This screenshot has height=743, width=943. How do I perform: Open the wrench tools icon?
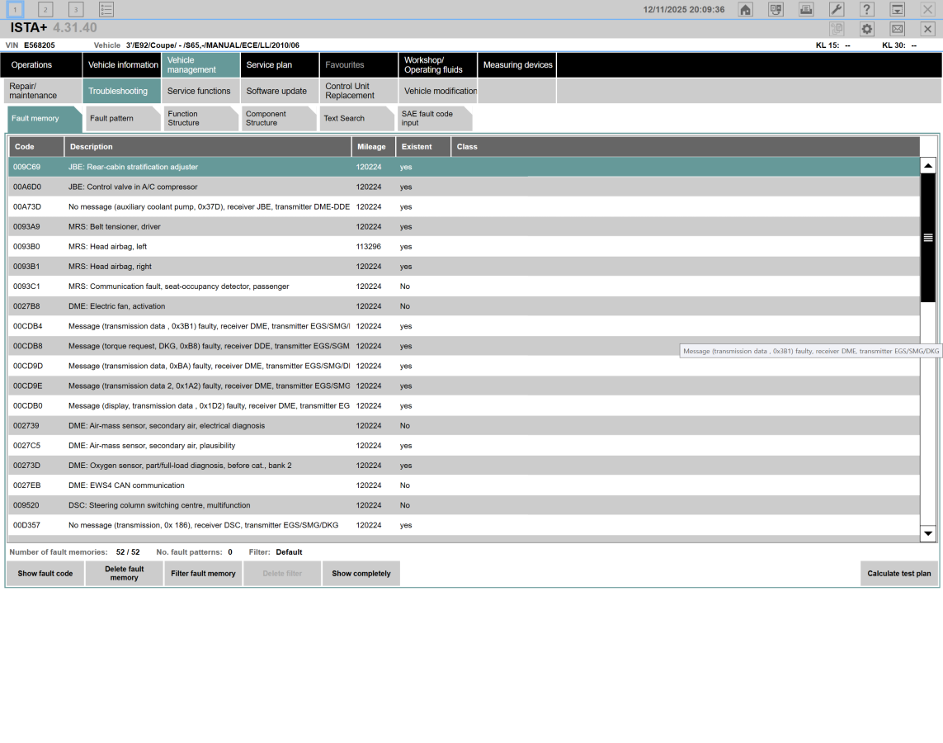click(x=836, y=10)
